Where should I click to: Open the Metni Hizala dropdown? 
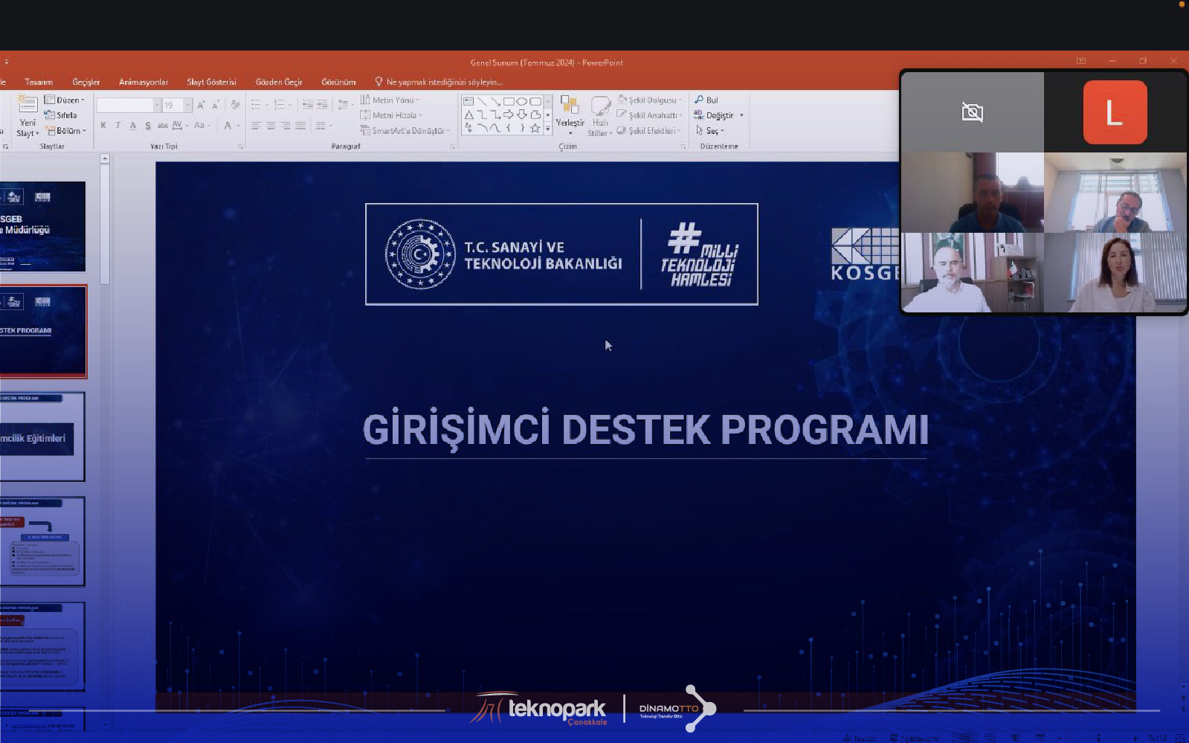click(391, 115)
